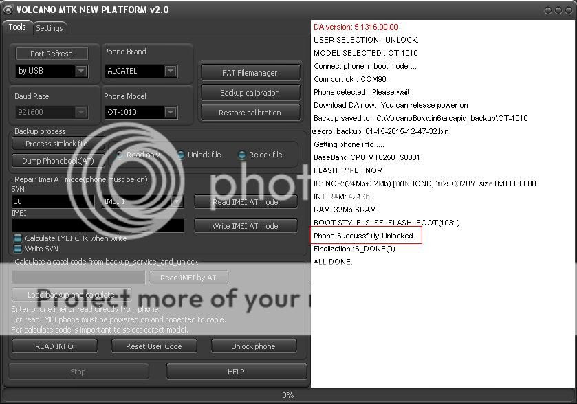Image resolution: width=577 pixels, height=404 pixels.
Task: Click 'RAM: 32Mb SRAM' log line
Action: [x=345, y=210]
